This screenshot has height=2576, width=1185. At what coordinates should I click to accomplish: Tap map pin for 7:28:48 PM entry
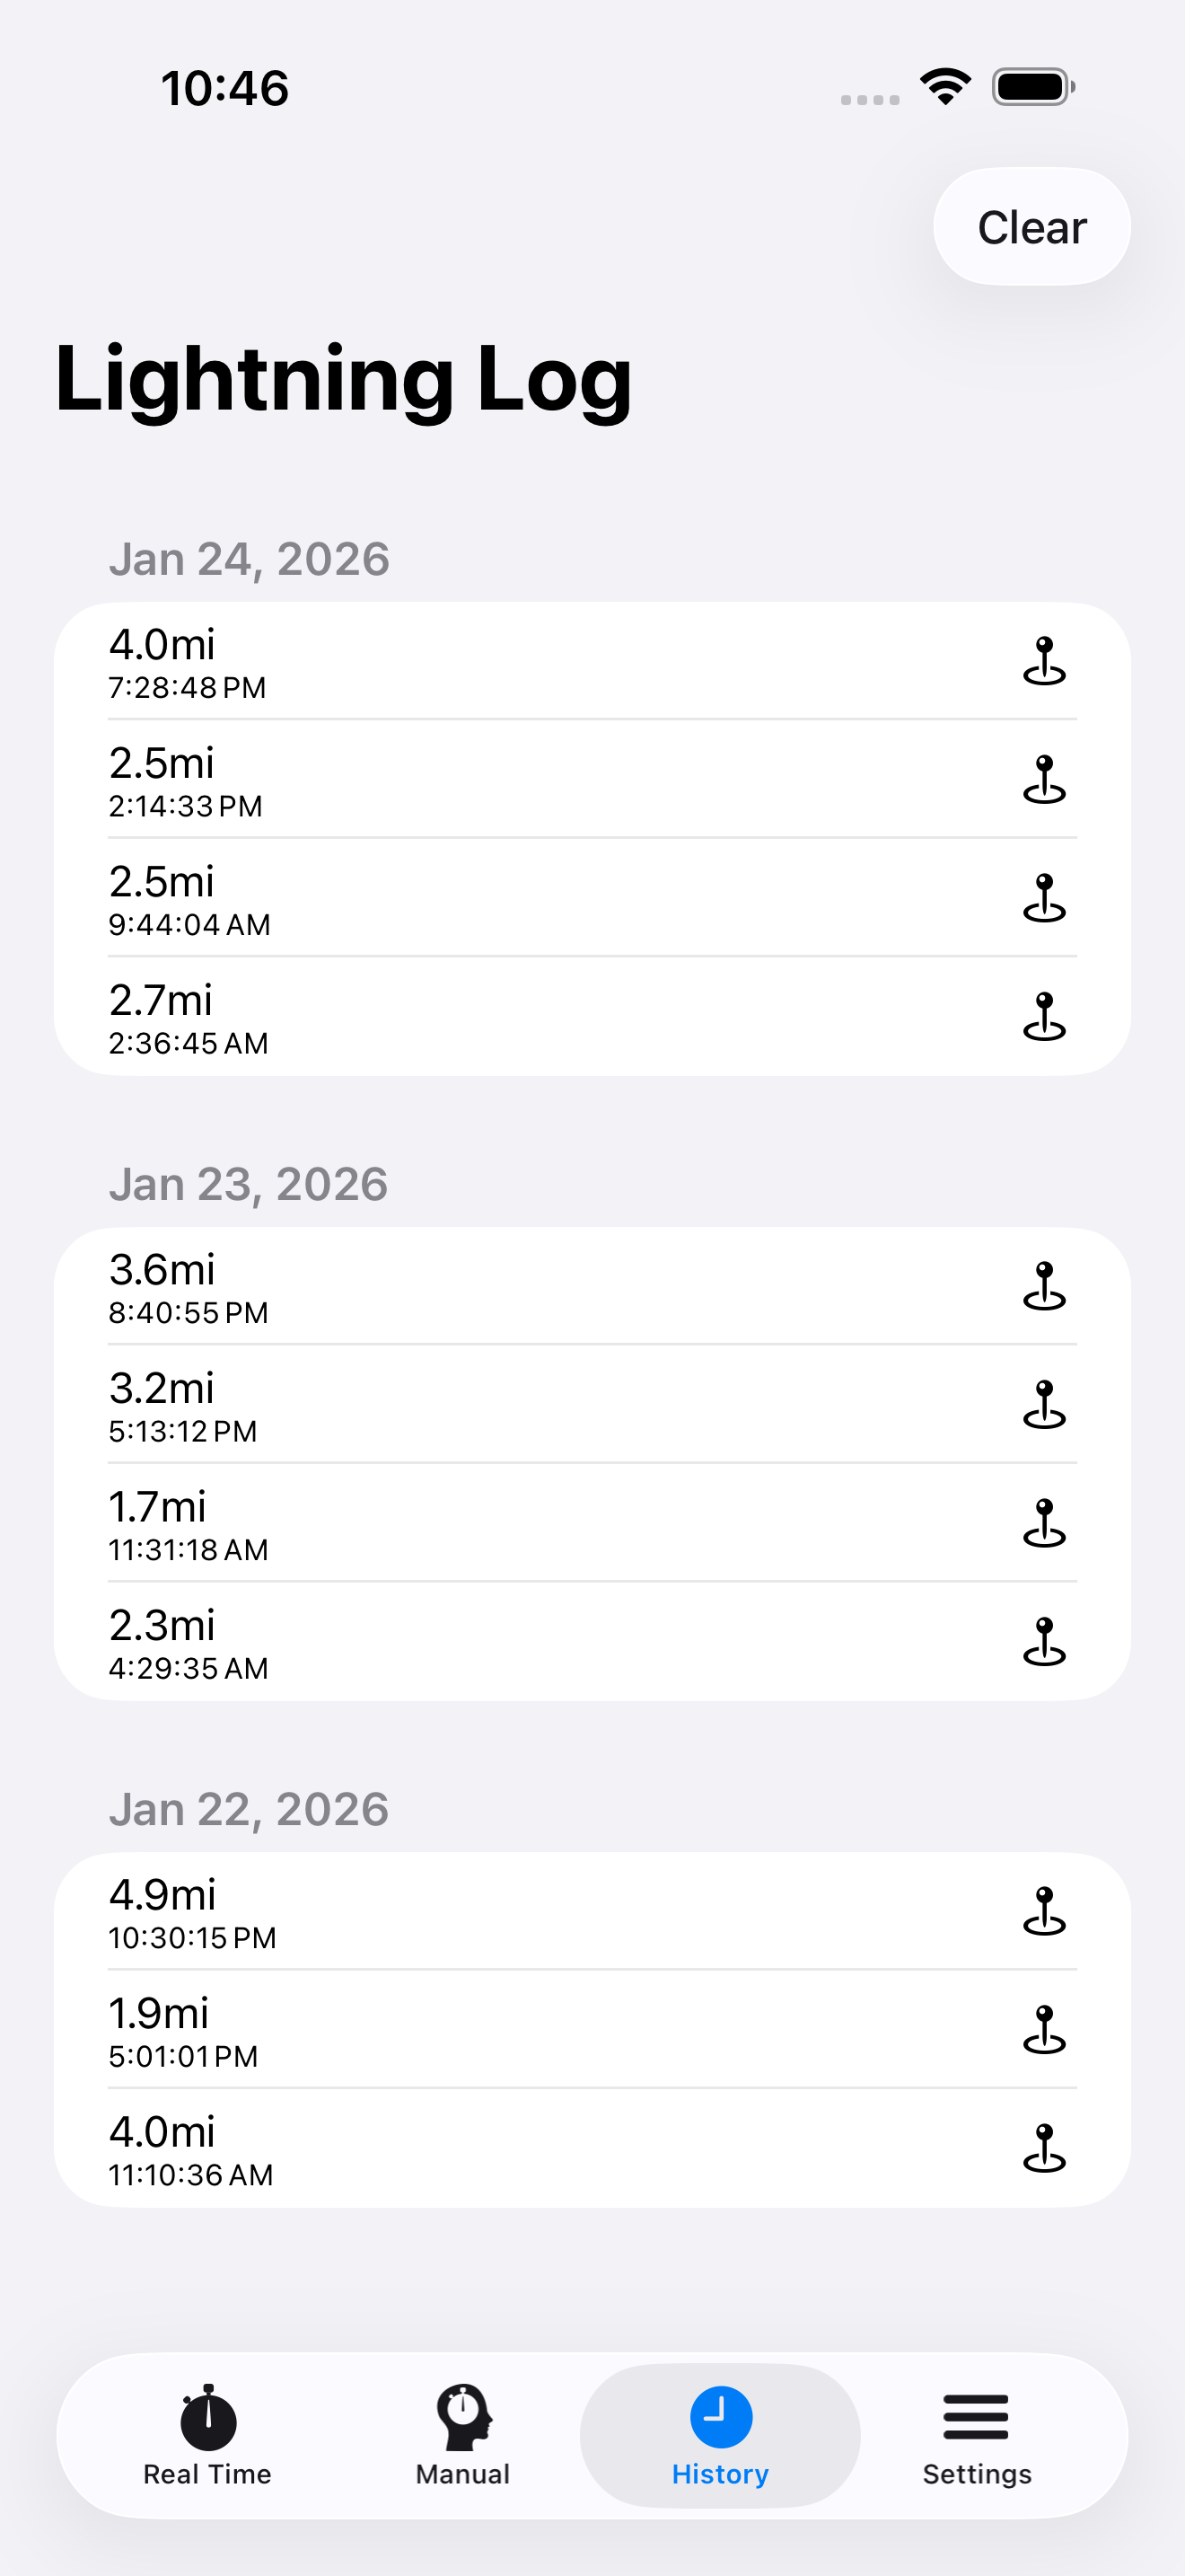(x=1044, y=661)
